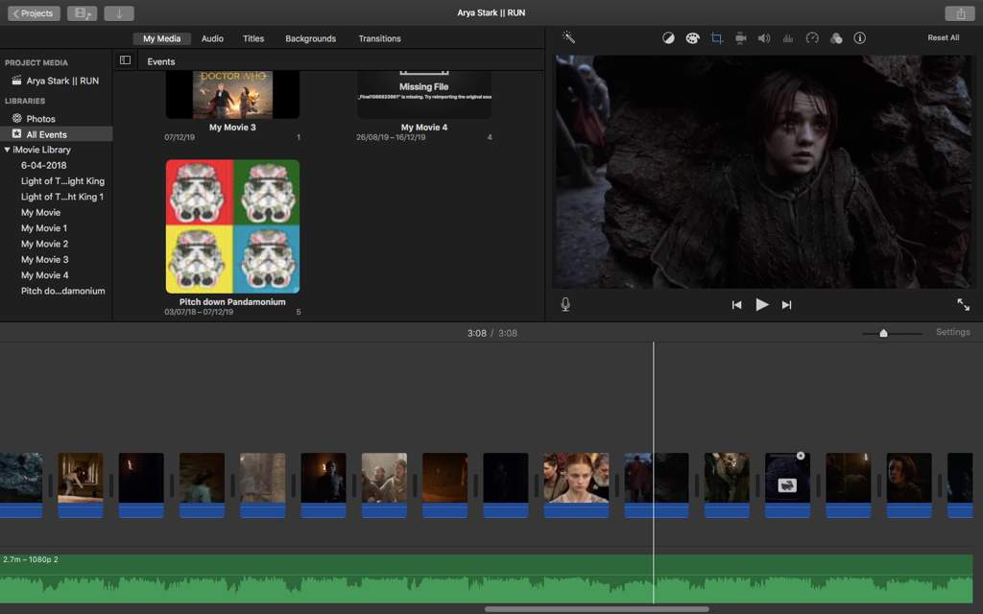Open the volume adjustment tool

tap(763, 38)
